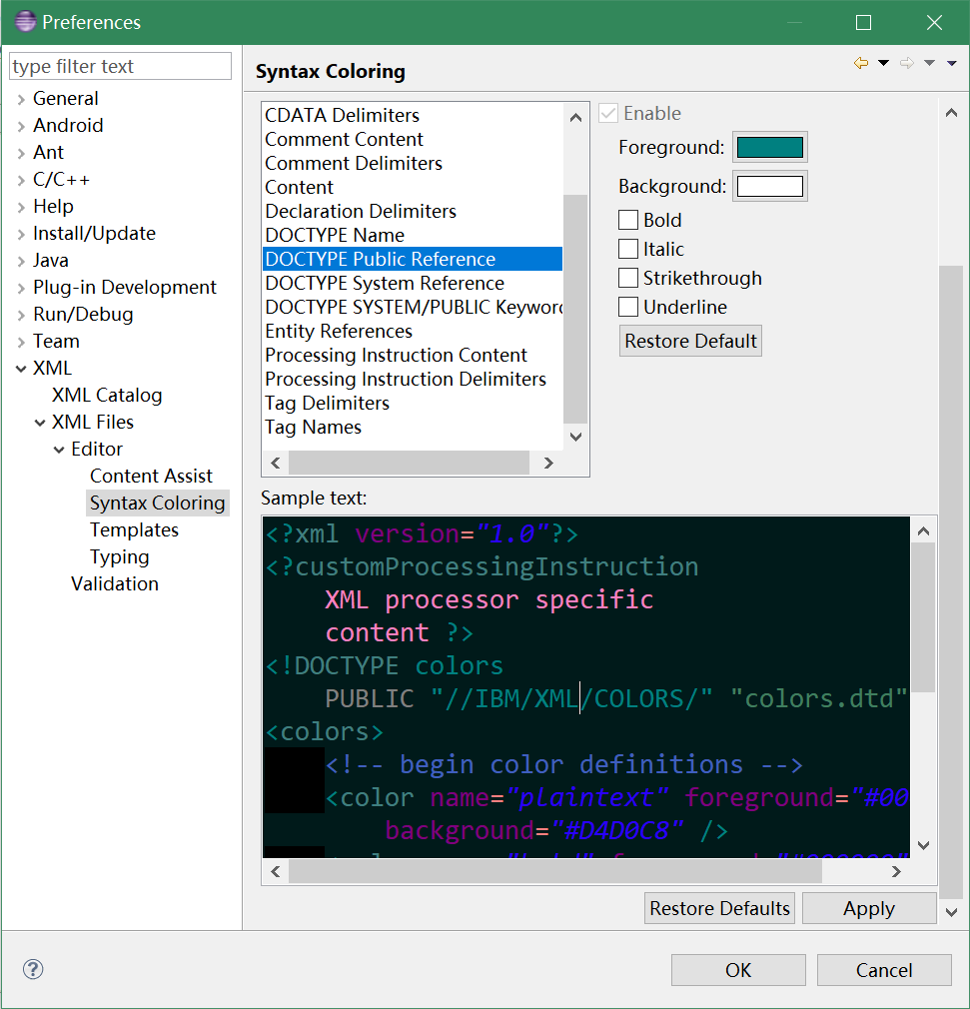Check the Underline option
The height and width of the screenshot is (1009, 970).
(x=628, y=307)
